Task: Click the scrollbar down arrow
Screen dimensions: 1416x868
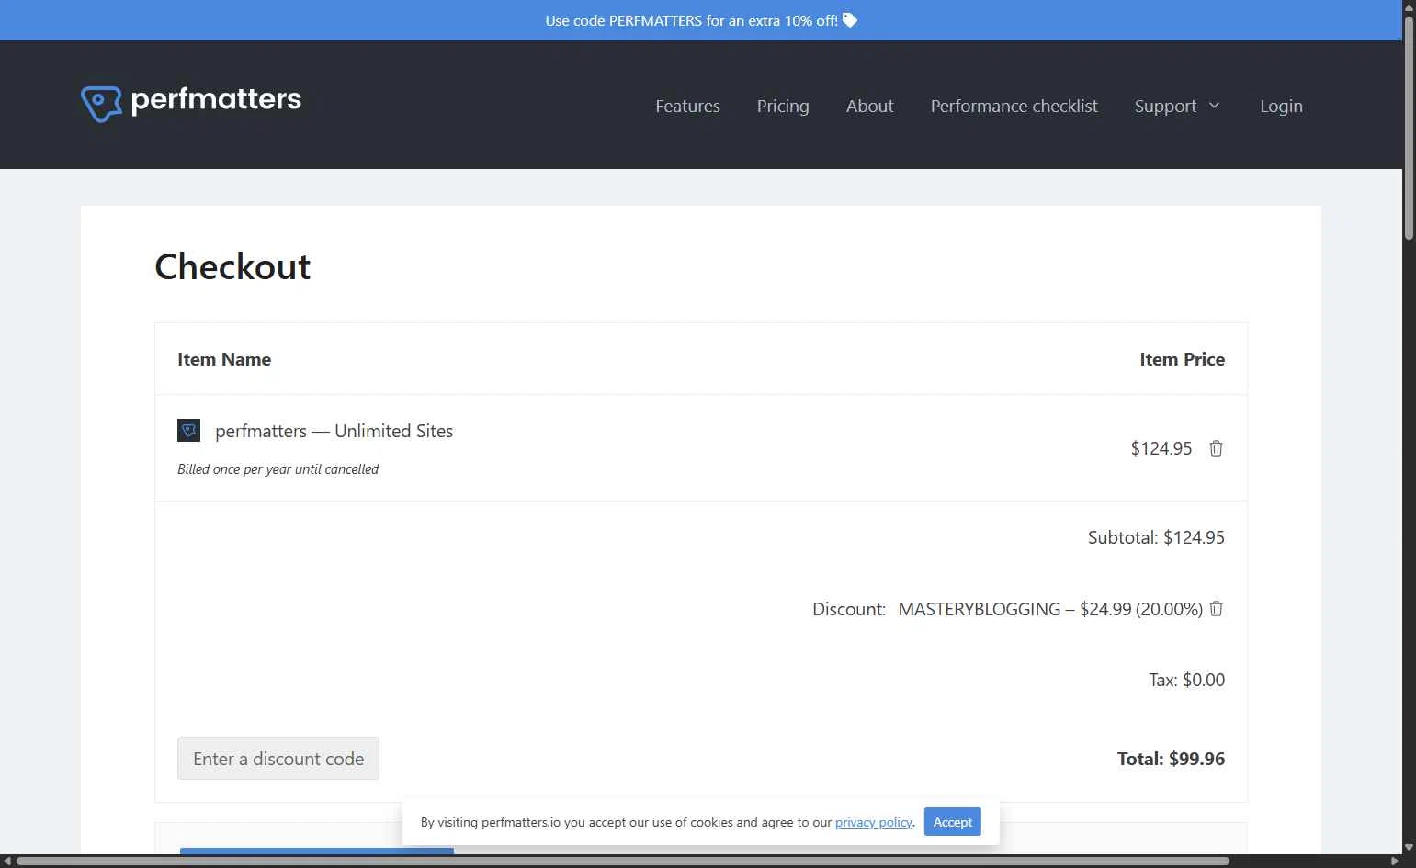Action: (1409, 847)
